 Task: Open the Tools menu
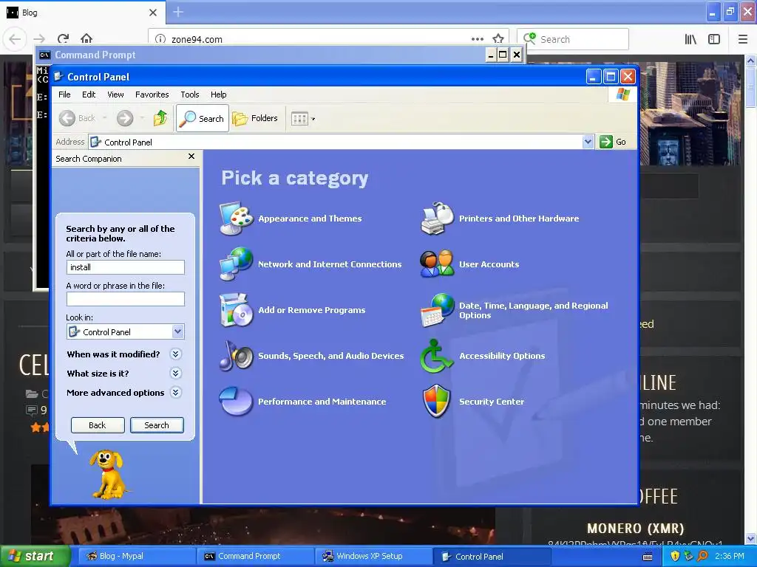click(x=190, y=94)
